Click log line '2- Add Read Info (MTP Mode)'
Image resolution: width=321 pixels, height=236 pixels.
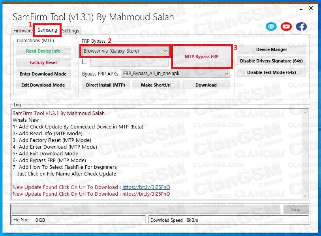pyautogui.click(x=47, y=134)
